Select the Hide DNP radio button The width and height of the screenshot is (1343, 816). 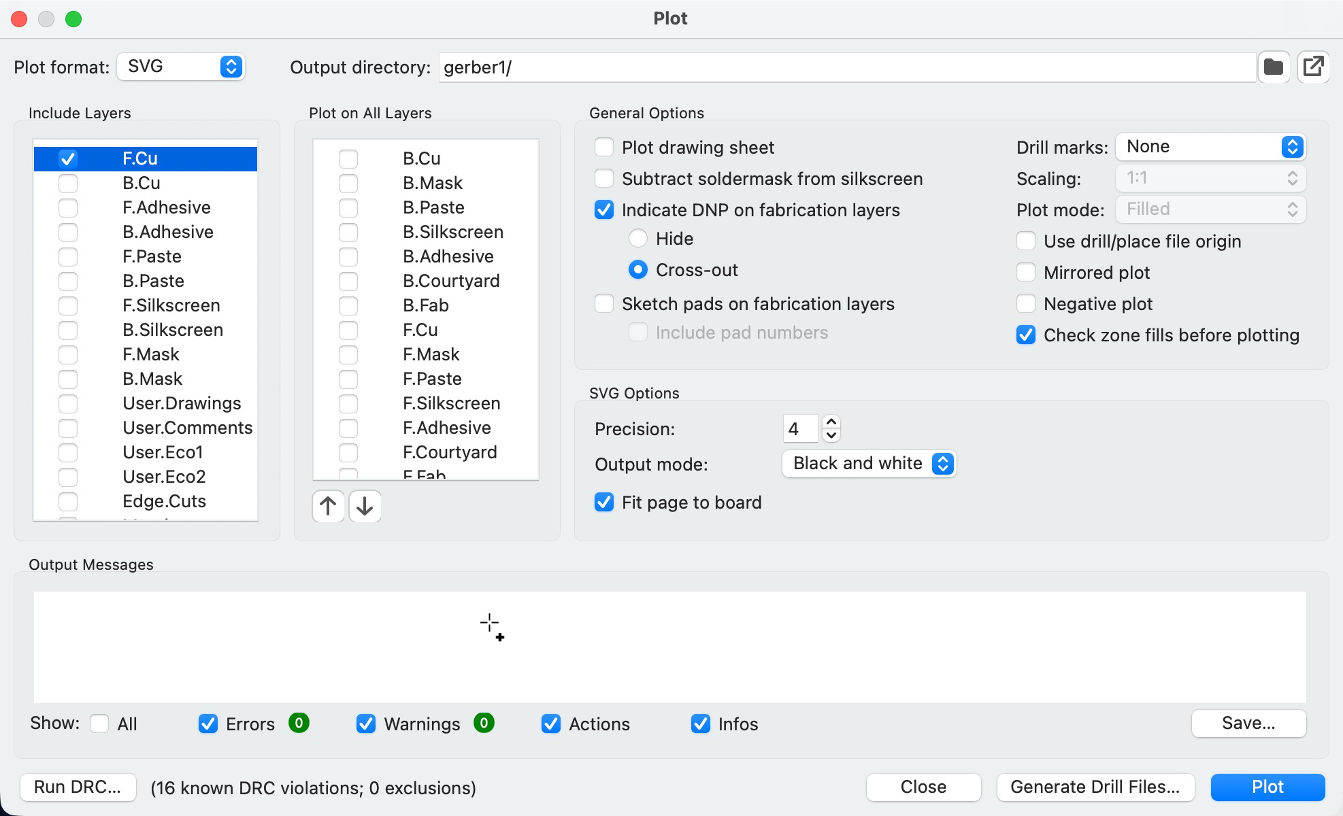tap(638, 239)
